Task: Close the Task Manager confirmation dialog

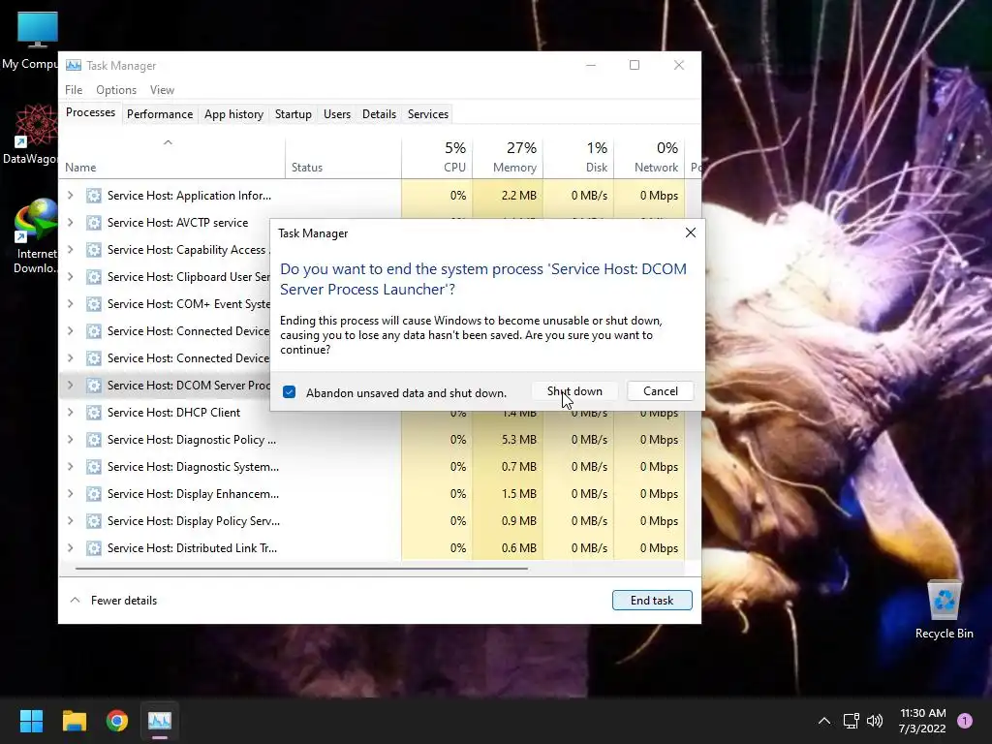Action: (x=690, y=232)
